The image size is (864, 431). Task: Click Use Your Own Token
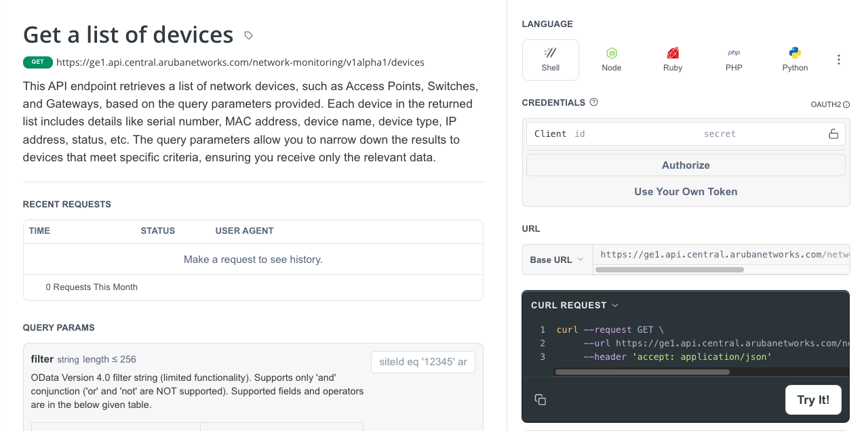[x=686, y=191]
